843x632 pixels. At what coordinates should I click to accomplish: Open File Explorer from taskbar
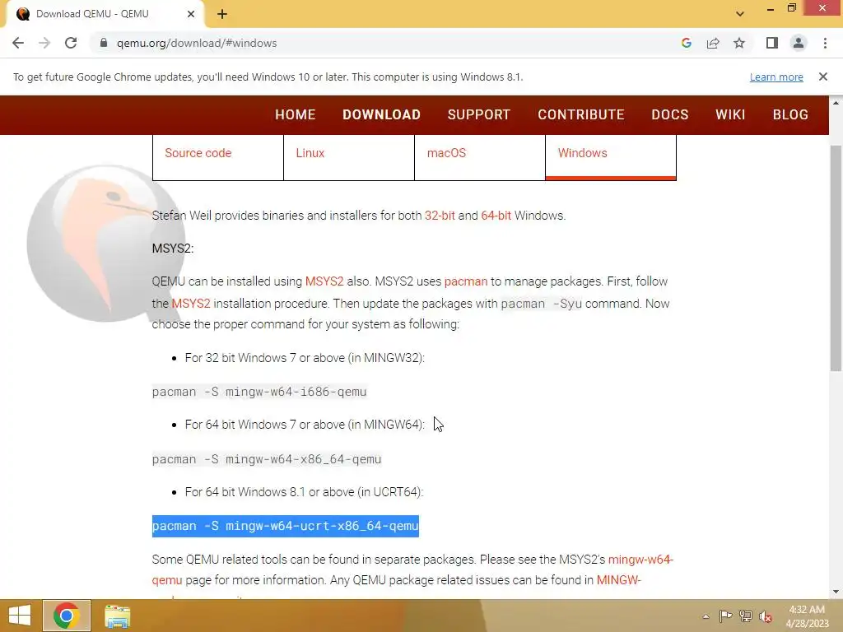point(117,616)
